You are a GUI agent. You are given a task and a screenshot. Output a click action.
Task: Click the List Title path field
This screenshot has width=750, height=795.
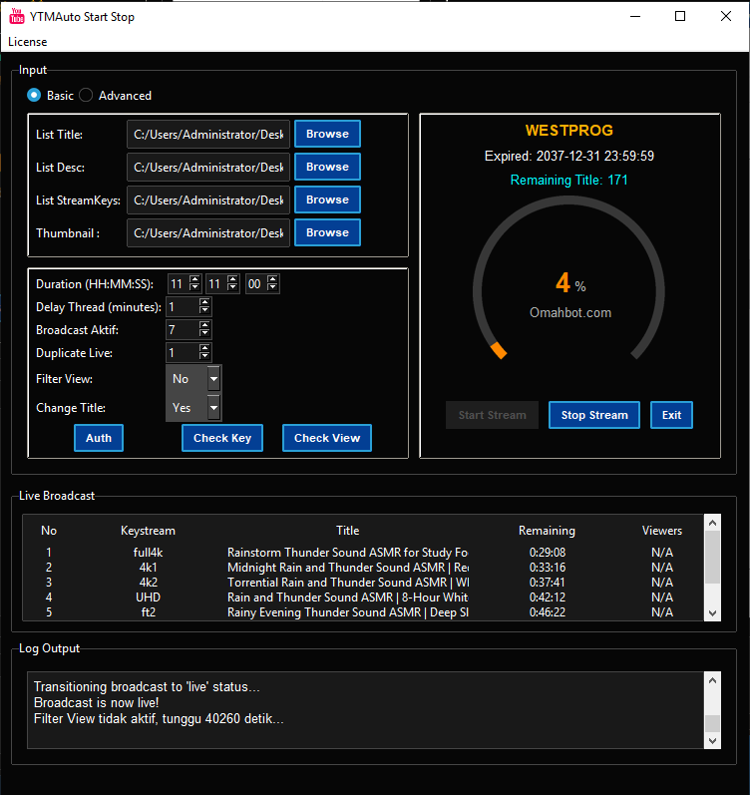(x=208, y=135)
